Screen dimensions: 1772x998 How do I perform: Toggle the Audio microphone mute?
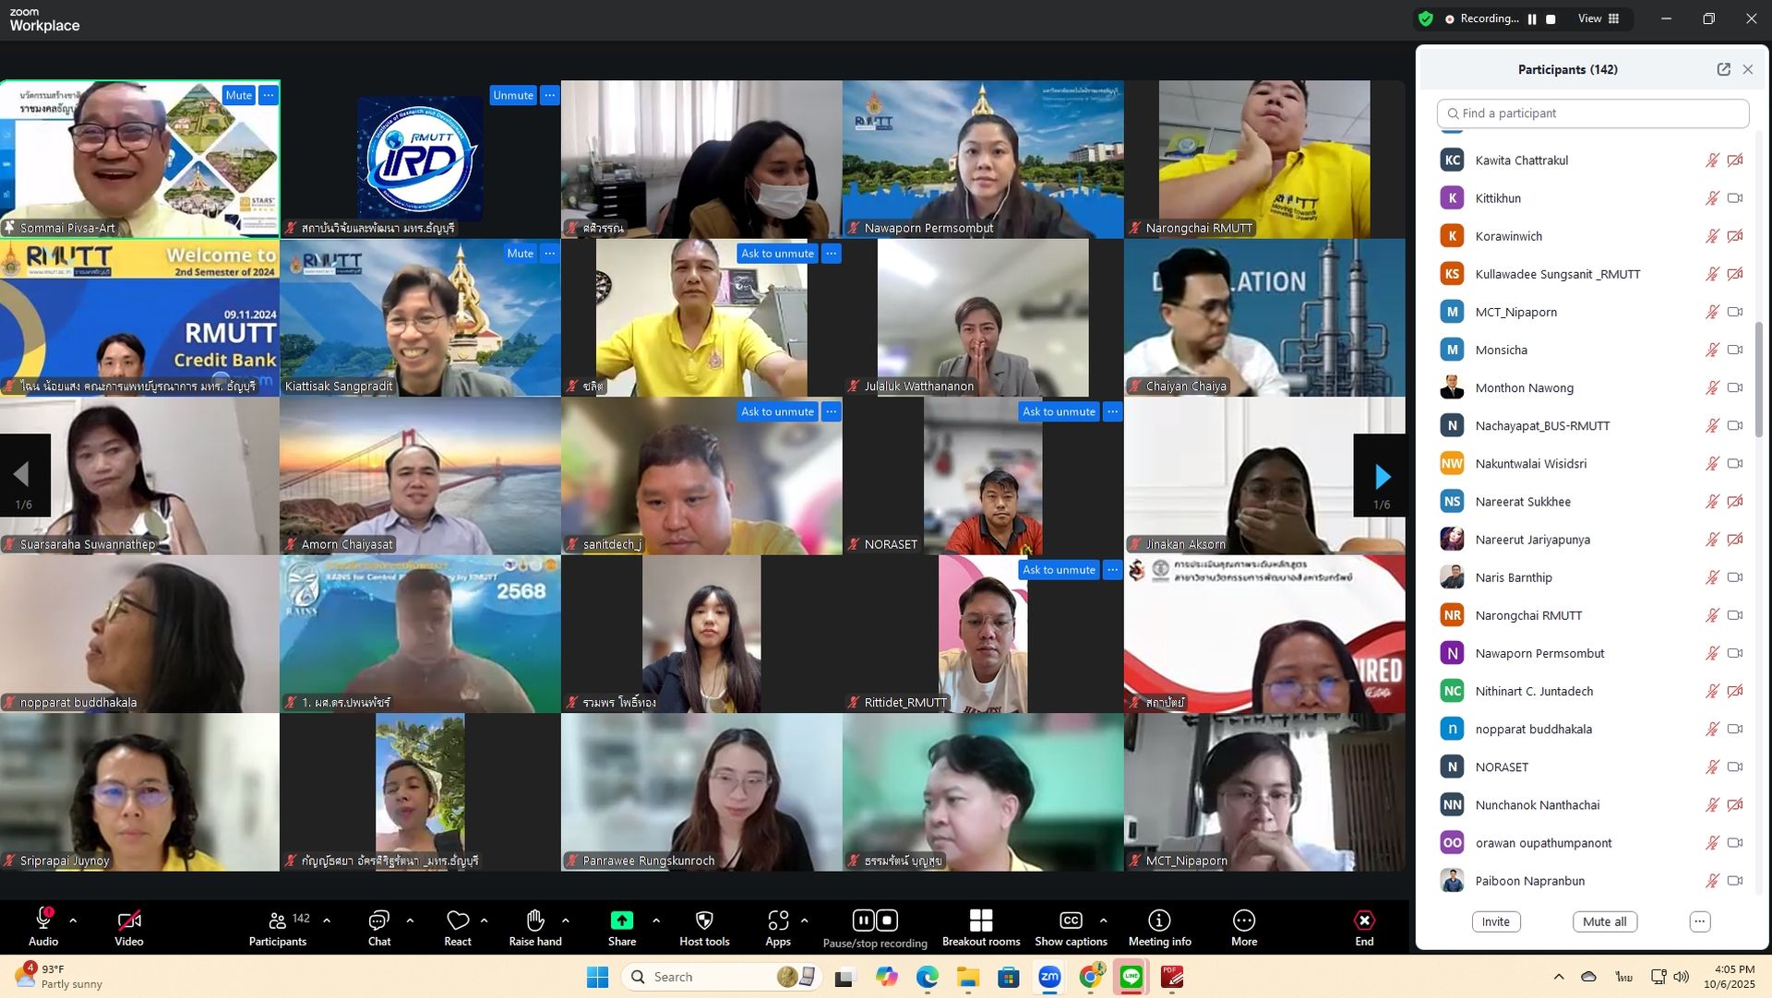click(x=43, y=921)
